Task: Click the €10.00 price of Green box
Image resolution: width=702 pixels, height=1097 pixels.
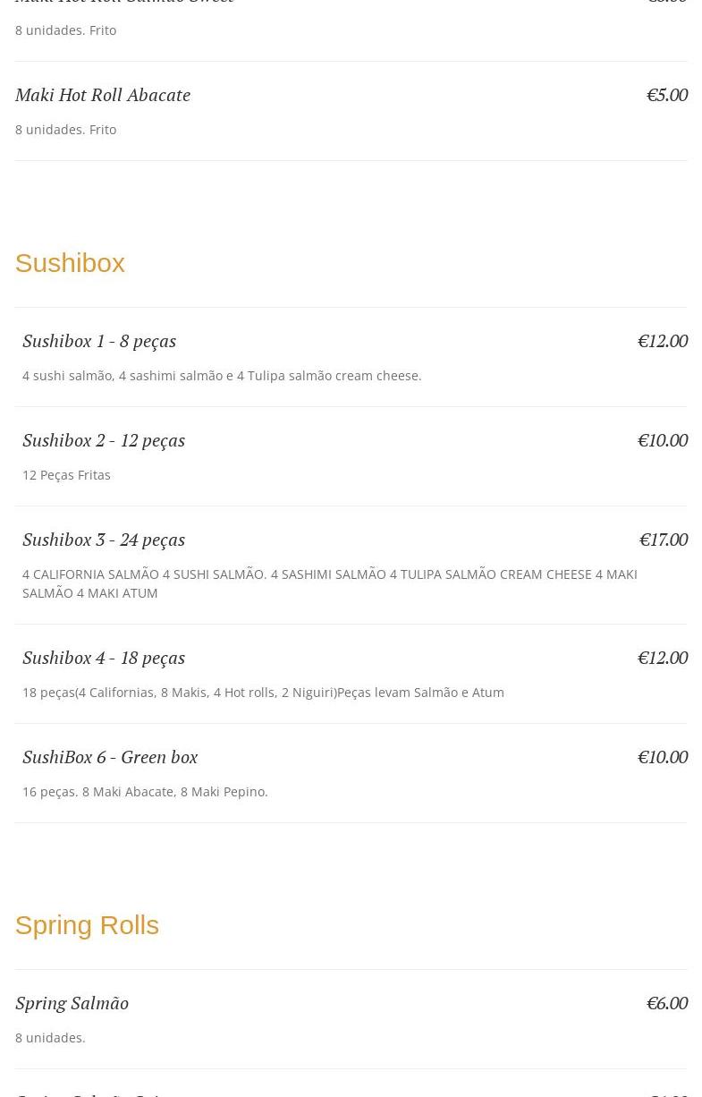Action: pos(662,757)
